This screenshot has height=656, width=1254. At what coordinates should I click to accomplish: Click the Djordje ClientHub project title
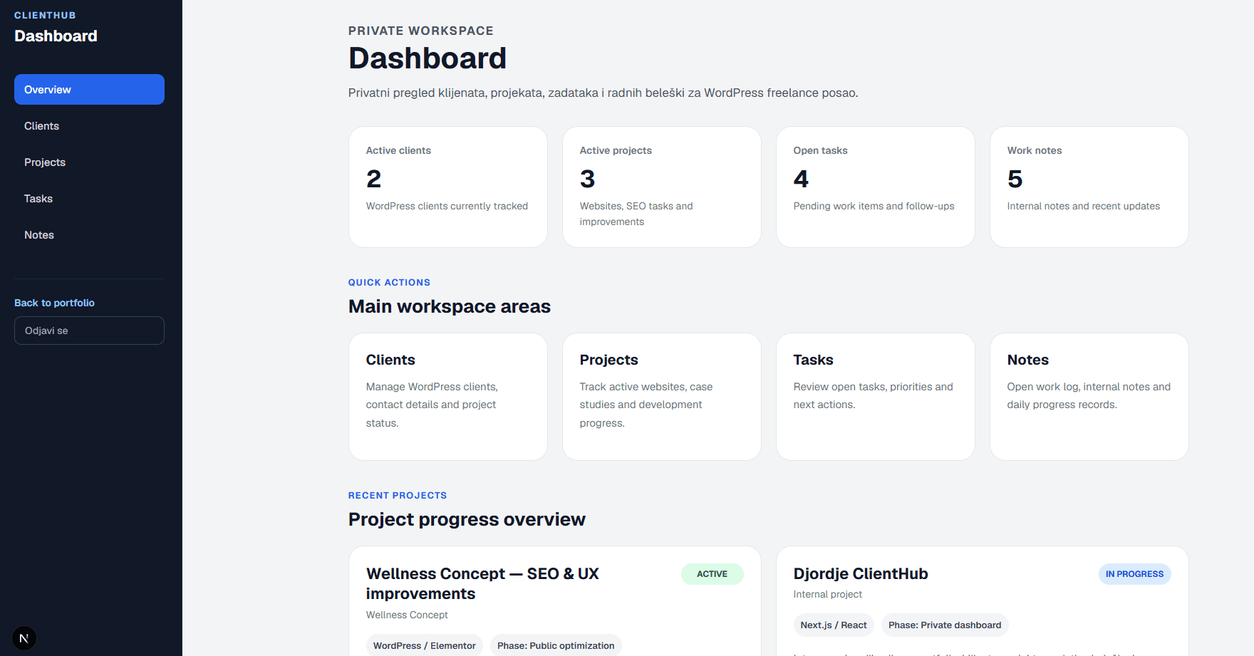861,574
